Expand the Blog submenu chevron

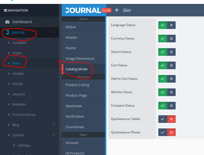click(54, 125)
